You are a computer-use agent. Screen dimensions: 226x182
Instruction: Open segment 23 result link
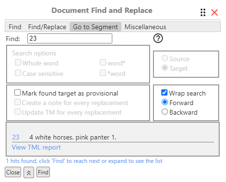pos(16,137)
